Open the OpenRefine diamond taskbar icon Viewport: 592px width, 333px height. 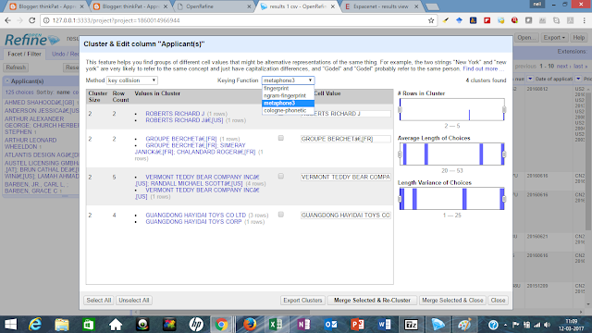pyautogui.click(x=438, y=325)
